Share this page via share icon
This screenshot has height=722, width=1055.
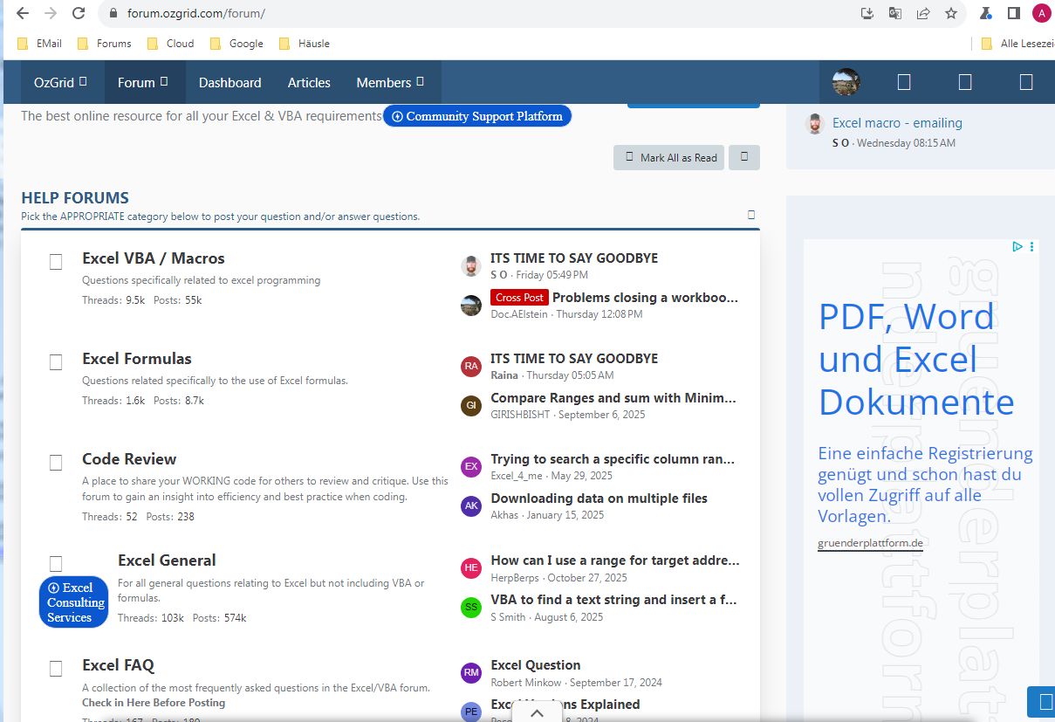[922, 13]
